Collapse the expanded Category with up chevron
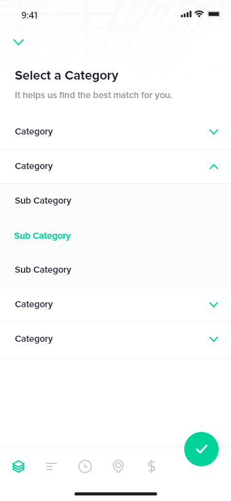This screenshot has width=231, height=501. (x=214, y=166)
